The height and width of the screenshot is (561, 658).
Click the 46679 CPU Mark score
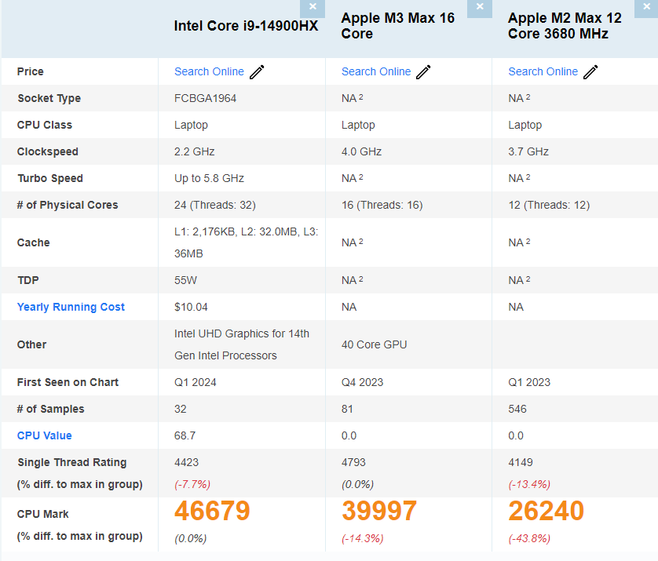coord(212,512)
